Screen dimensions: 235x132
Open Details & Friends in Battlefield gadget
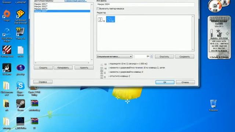(x=219, y=57)
